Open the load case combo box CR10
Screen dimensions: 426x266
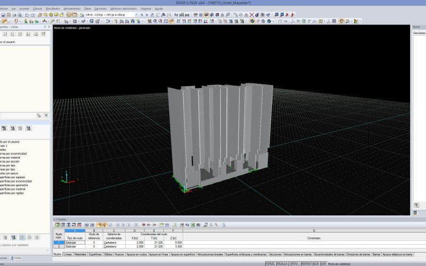111,15
